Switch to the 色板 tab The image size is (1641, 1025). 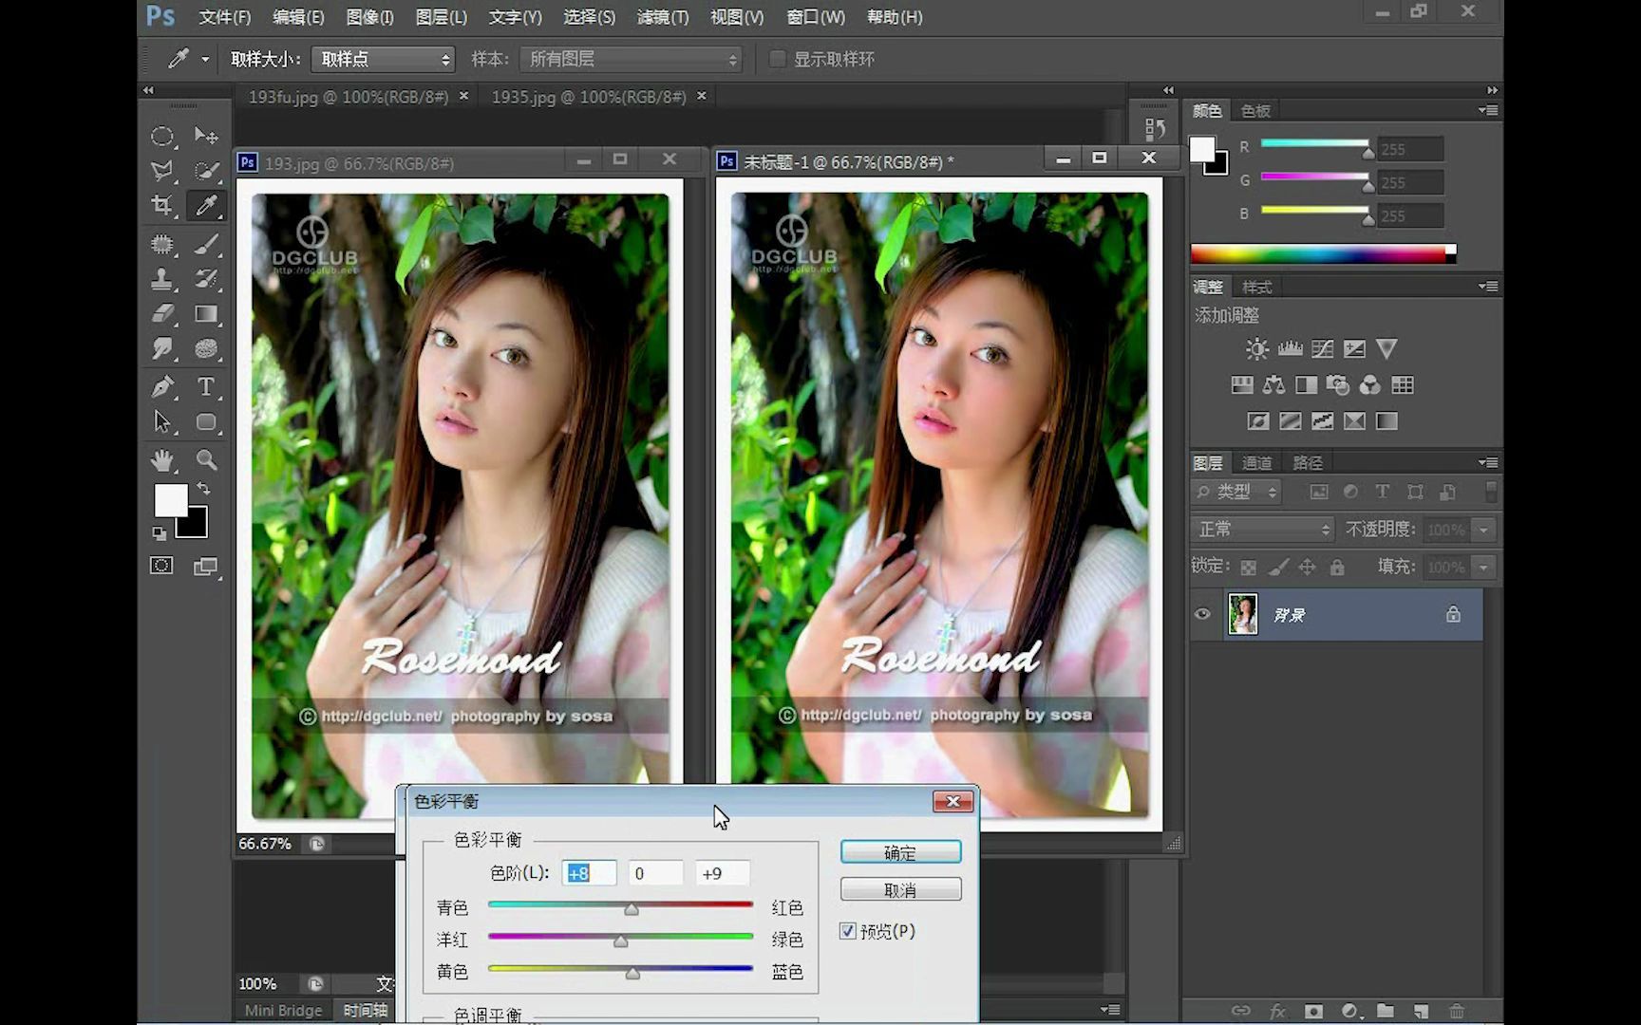(x=1255, y=111)
